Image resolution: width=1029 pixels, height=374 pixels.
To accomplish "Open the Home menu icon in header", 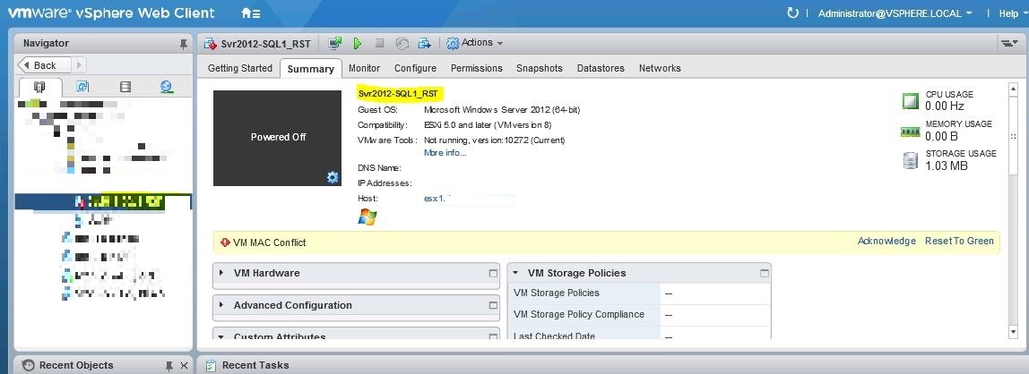I will [x=250, y=13].
